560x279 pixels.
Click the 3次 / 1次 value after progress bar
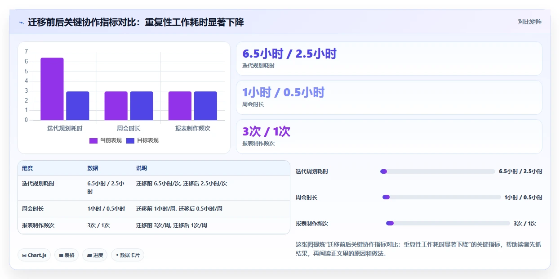pos(525,224)
